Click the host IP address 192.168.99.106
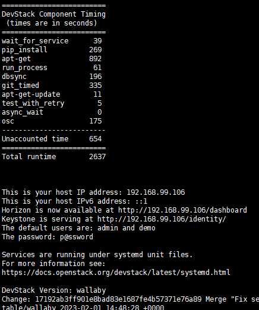The height and width of the screenshot is (310, 259). pyautogui.click(x=156, y=192)
